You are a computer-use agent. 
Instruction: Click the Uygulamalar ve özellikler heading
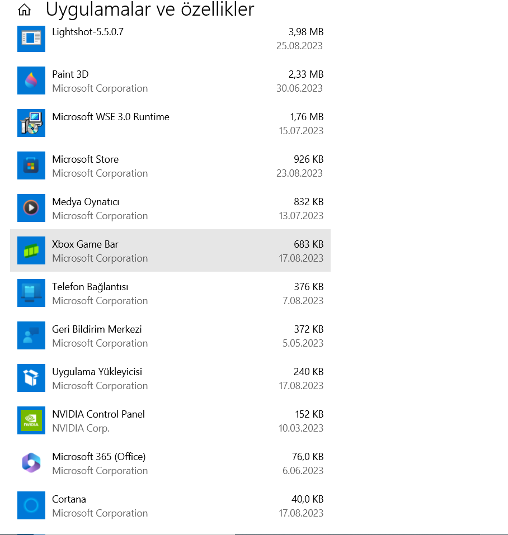tap(150, 10)
